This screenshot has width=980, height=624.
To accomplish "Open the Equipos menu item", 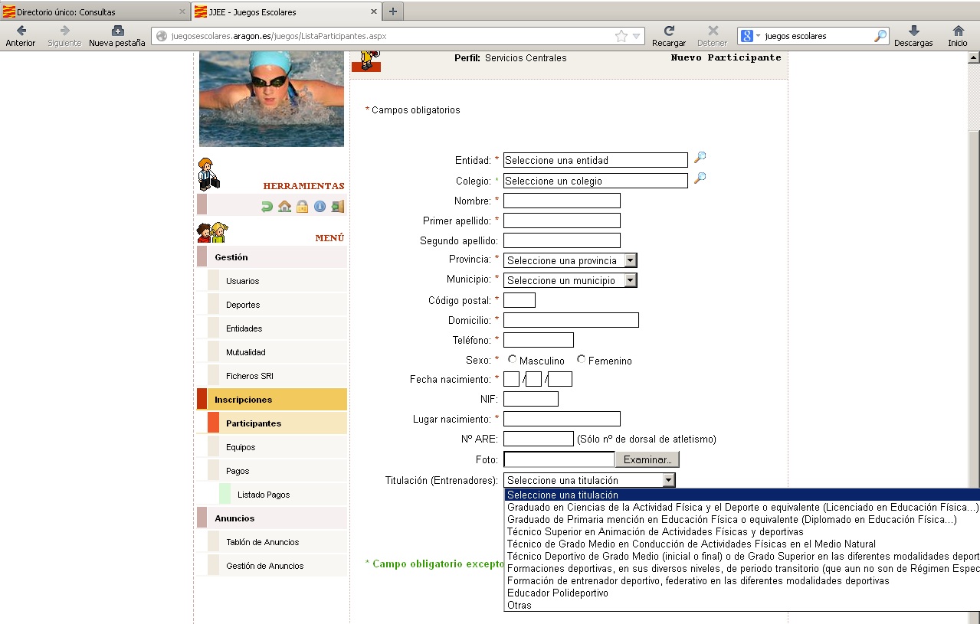I will [241, 447].
